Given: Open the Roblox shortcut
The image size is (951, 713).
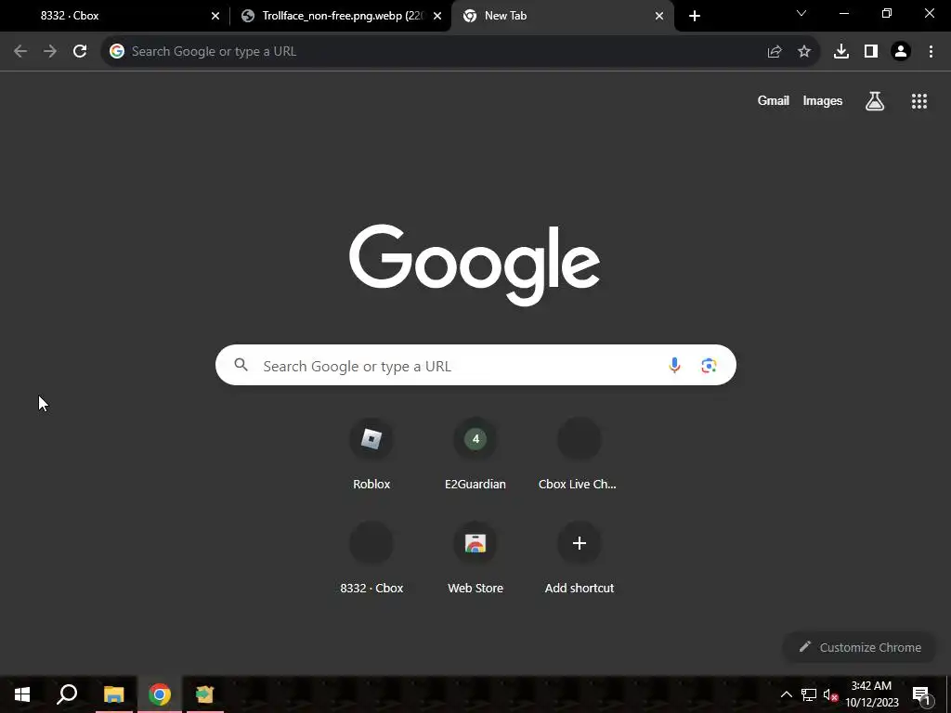Looking at the screenshot, I should tap(371, 453).
